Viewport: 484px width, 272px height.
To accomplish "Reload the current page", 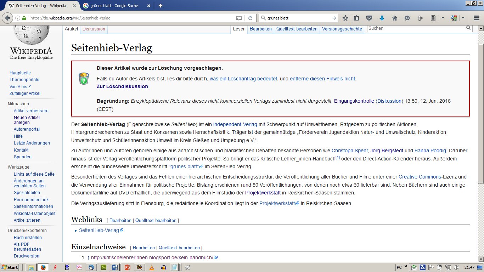I will 250,18.
